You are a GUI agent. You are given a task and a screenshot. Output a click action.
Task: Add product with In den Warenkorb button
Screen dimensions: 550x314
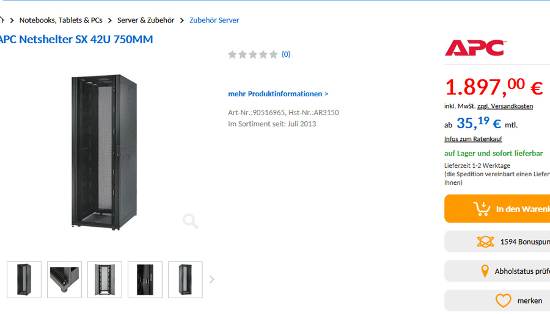(497, 209)
